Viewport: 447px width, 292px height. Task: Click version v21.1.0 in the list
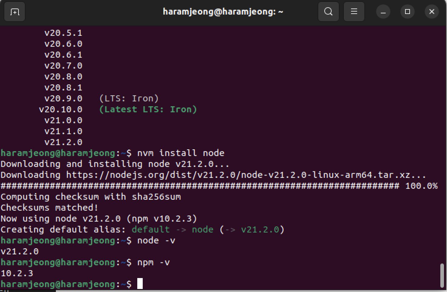[63, 131]
